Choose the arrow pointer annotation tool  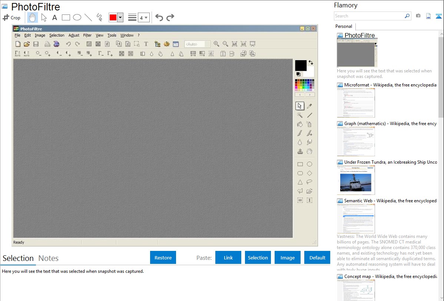point(44,17)
